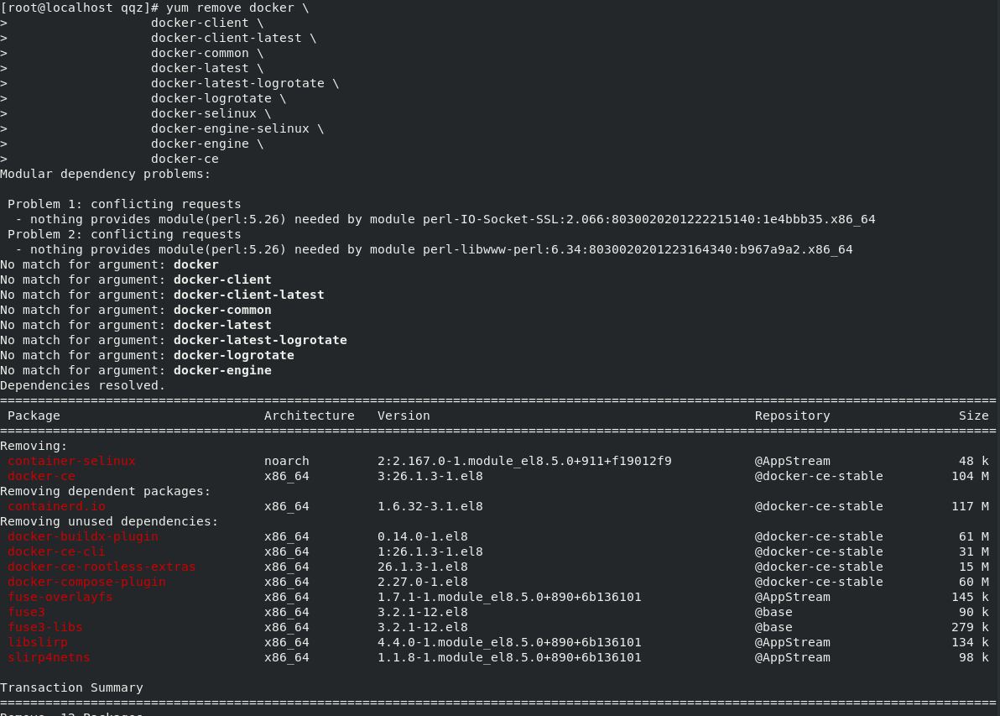Click the red docker-ce package in Removing list
This screenshot has width=1000, height=716.
41,476
